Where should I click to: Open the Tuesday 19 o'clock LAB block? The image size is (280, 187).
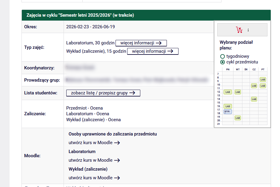(238, 118)
